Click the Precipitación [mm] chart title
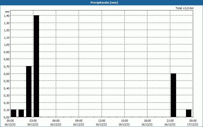Viewport: 203px width, 127px height. point(104,3)
